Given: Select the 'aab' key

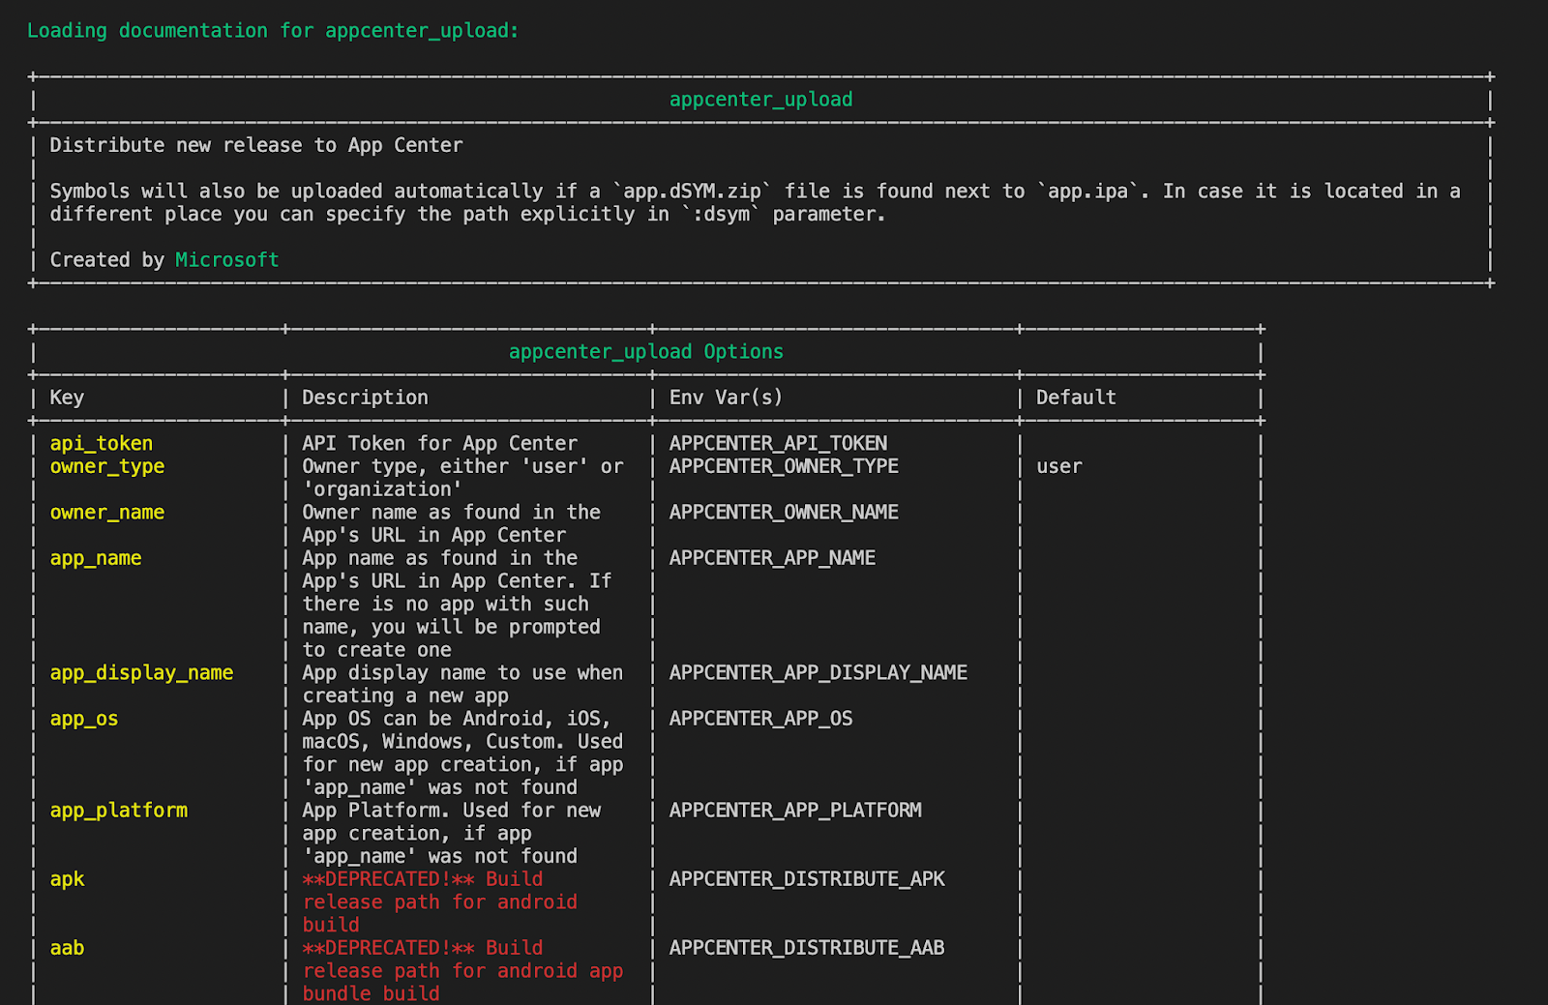Looking at the screenshot, I should pos(68,949).
